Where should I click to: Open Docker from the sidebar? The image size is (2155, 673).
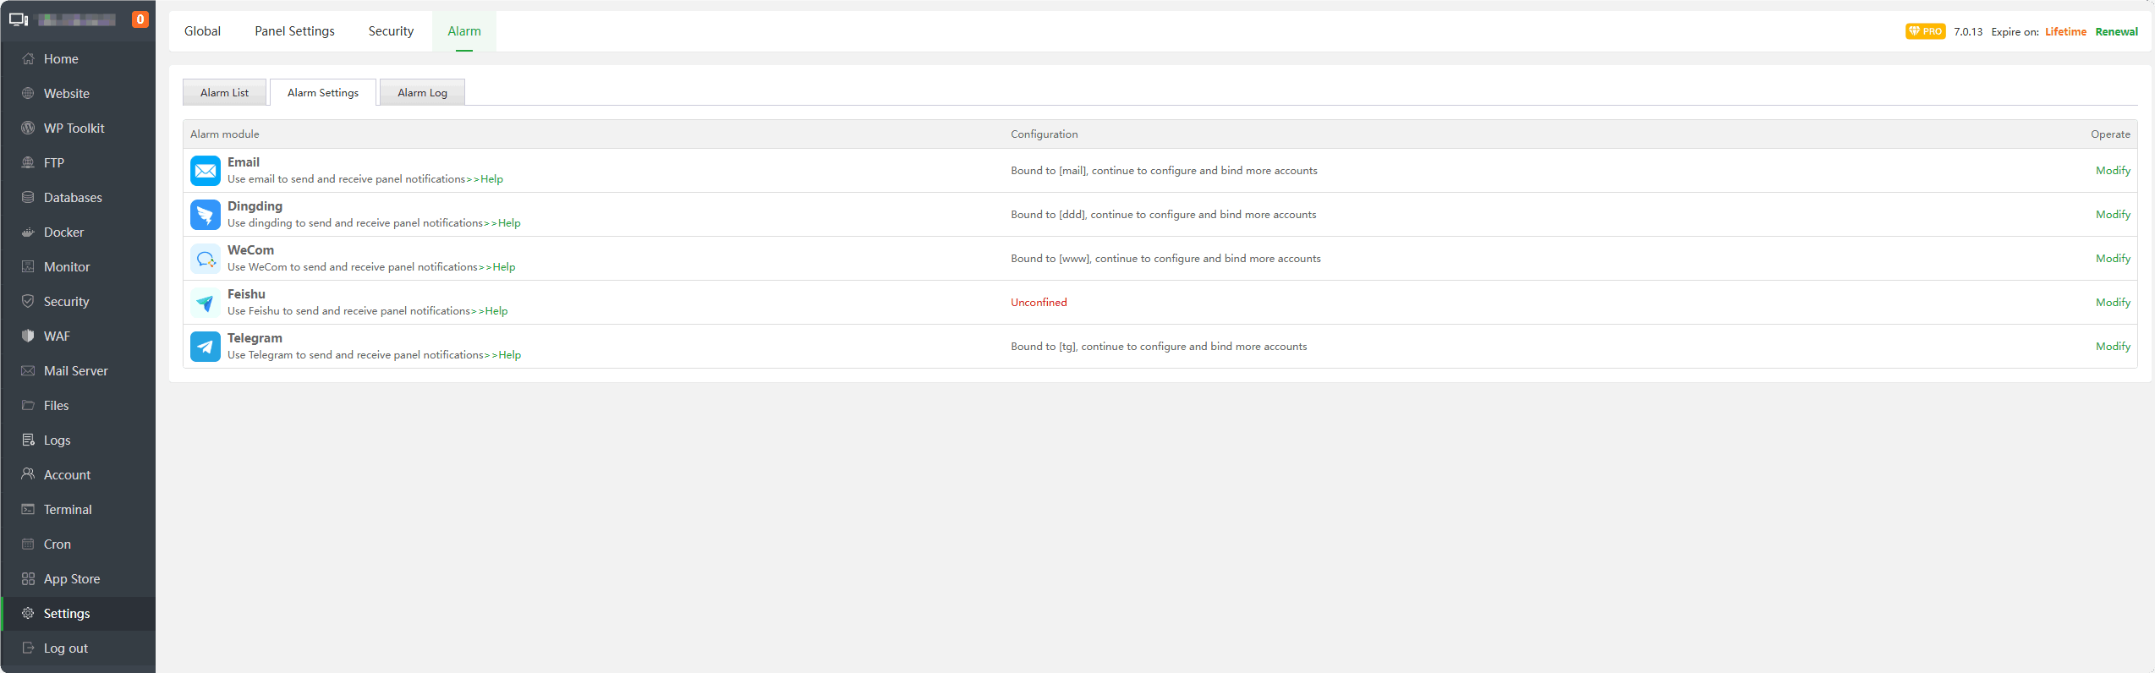[x=63, y=233]
